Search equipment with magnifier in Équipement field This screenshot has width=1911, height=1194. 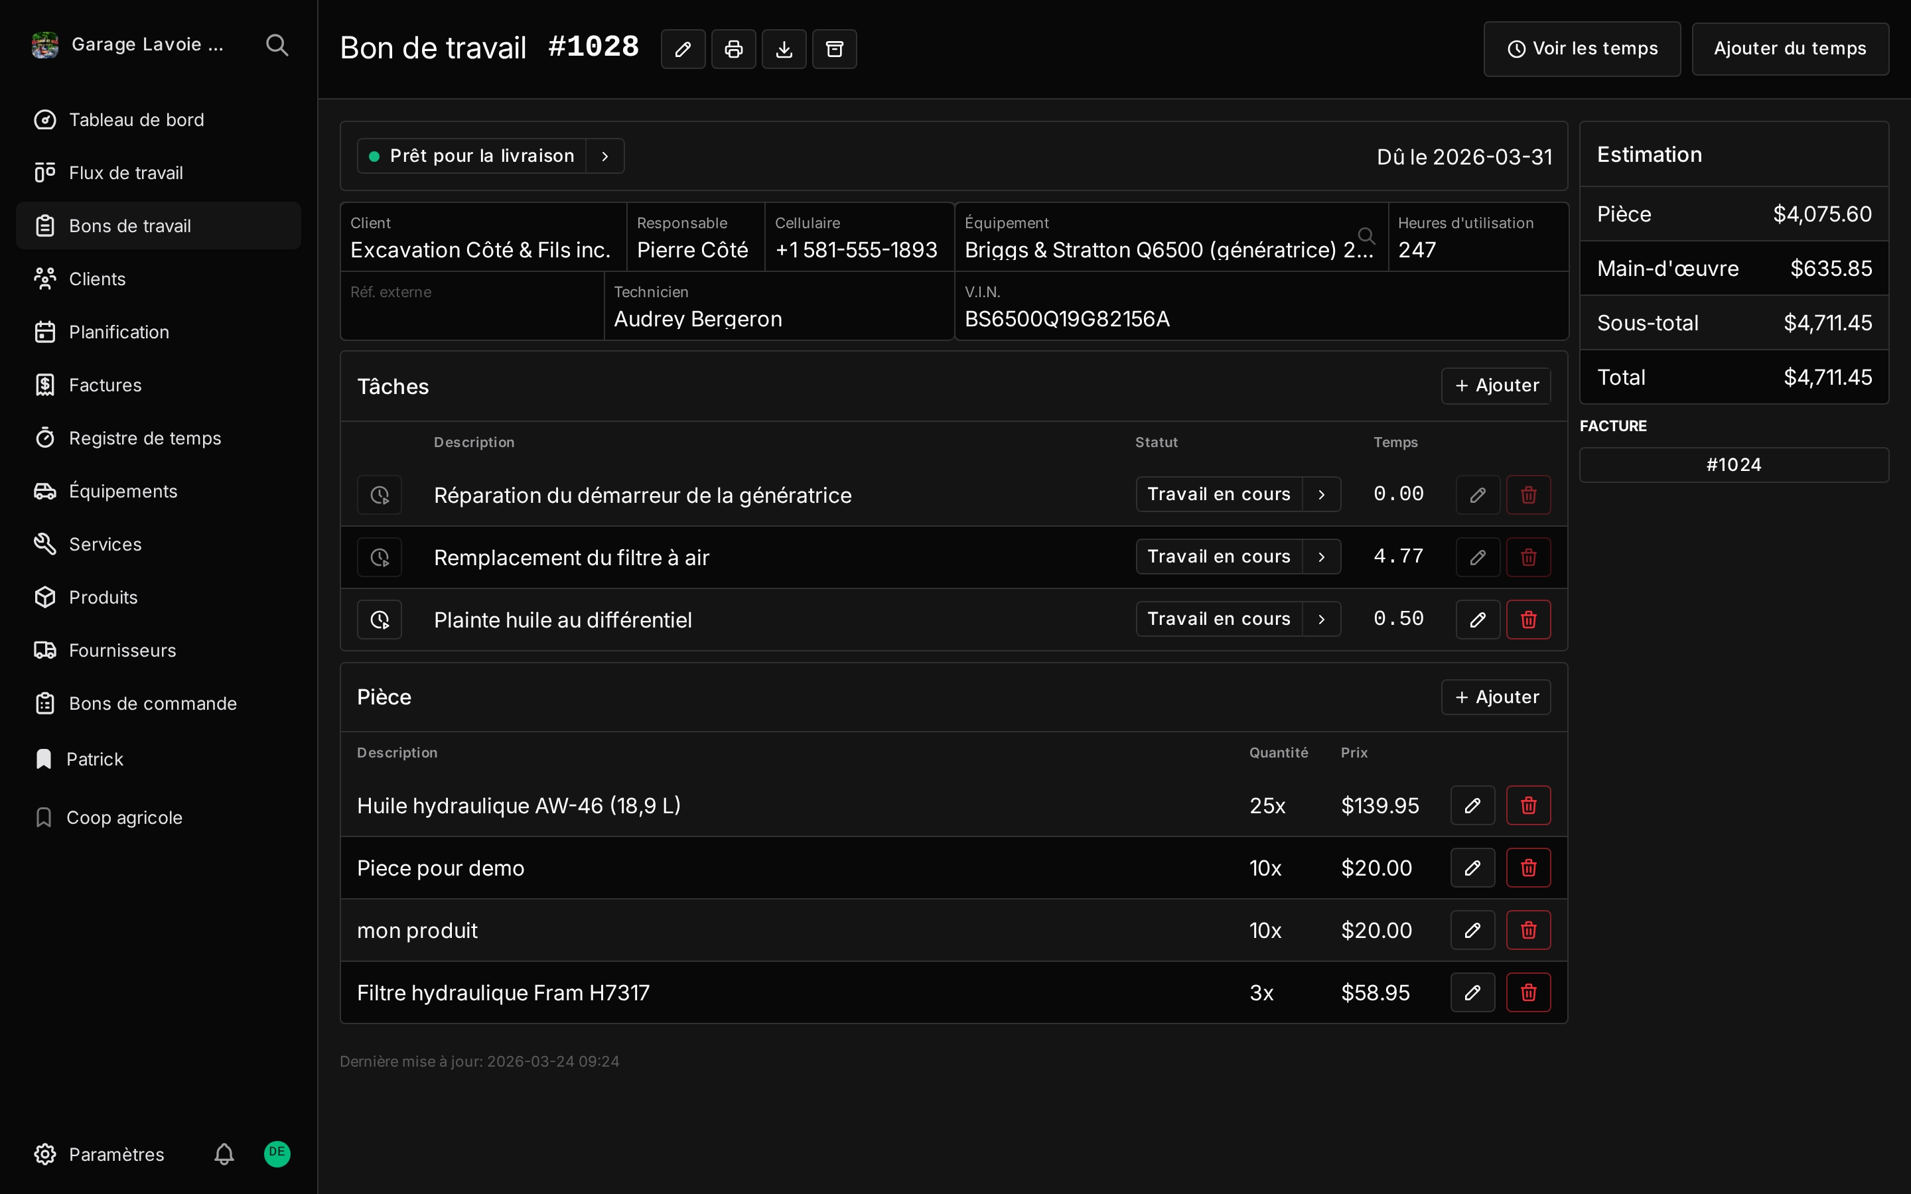tap(1366, 235)
